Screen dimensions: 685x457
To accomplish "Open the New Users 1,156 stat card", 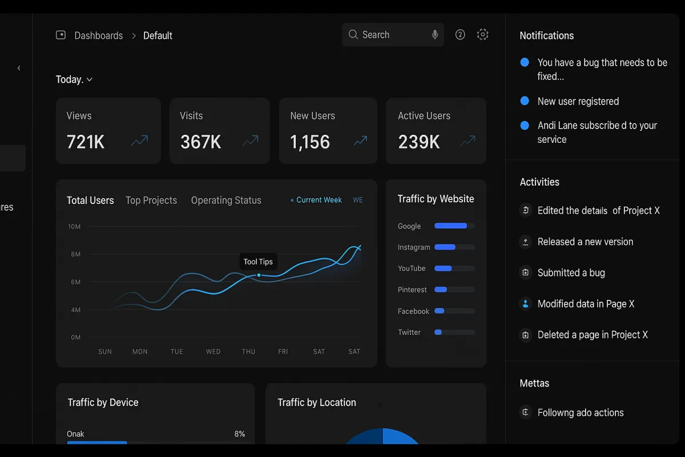I will pos(328,131).
